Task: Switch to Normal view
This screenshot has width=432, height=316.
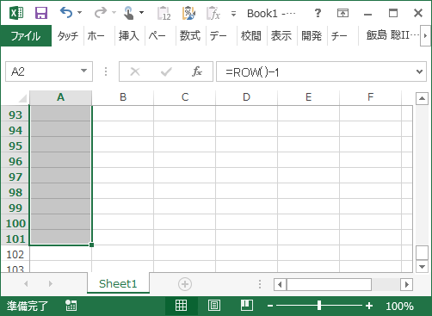Action: (x=181, y=306)
